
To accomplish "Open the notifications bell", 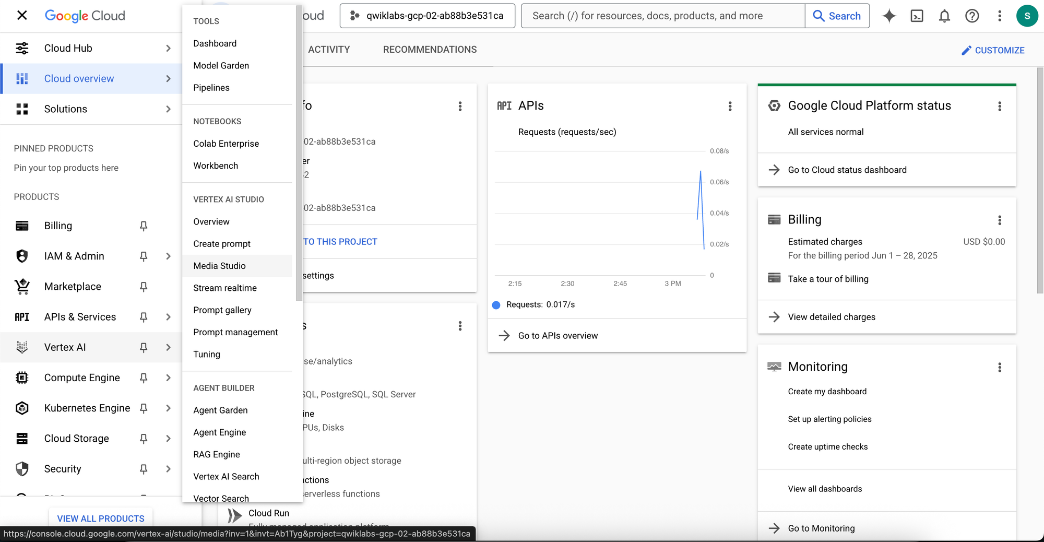I will [944, 16].
